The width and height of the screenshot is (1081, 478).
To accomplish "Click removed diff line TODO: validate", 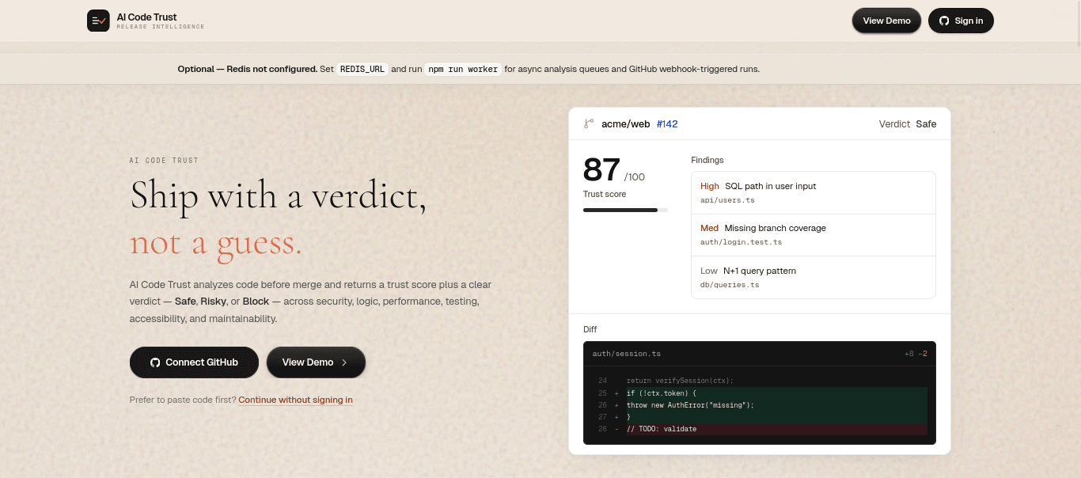I will click(760, 429).
